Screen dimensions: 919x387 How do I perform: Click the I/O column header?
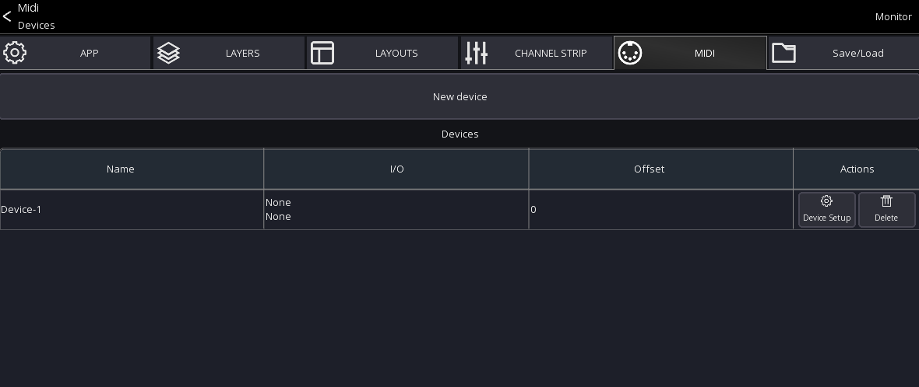[x=396, y=169]
